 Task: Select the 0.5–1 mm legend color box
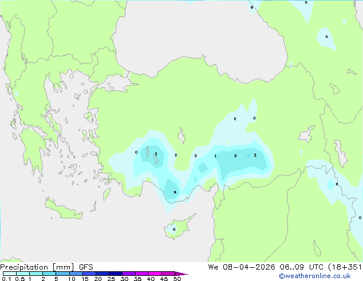[23, 274]
